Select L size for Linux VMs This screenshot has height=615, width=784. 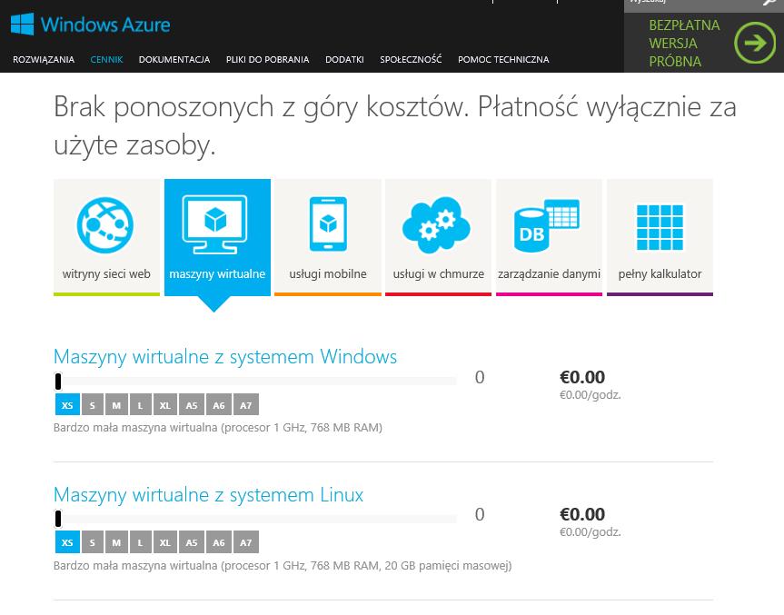pyautogui.click(x=141, y=542)
